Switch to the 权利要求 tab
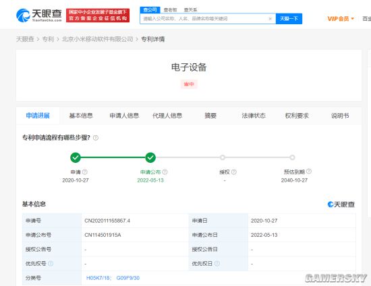This screenshot has width=371, height=286. pyautogui.click(x=297, y=116)
